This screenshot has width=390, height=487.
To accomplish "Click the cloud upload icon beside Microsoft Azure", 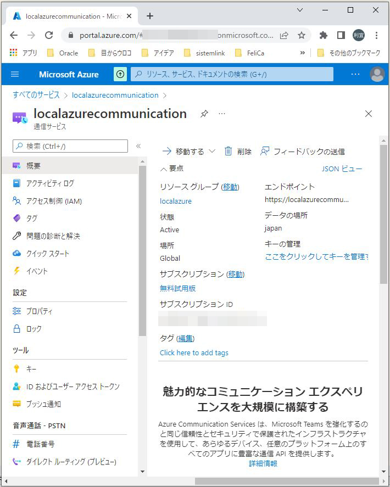I will click(120, 74).
